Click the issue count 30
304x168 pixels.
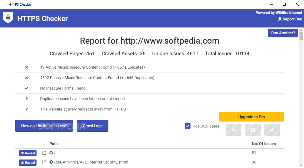(254, 162)
